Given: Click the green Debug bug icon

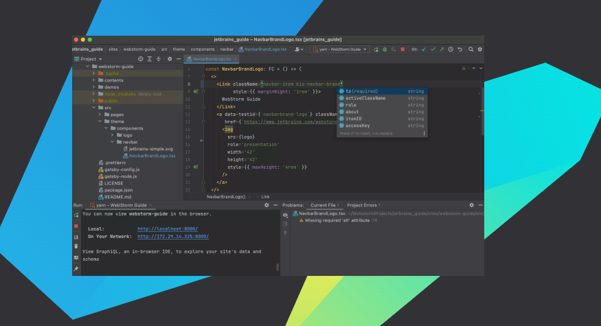Looking at the screenshot, I should coord(385,49).
